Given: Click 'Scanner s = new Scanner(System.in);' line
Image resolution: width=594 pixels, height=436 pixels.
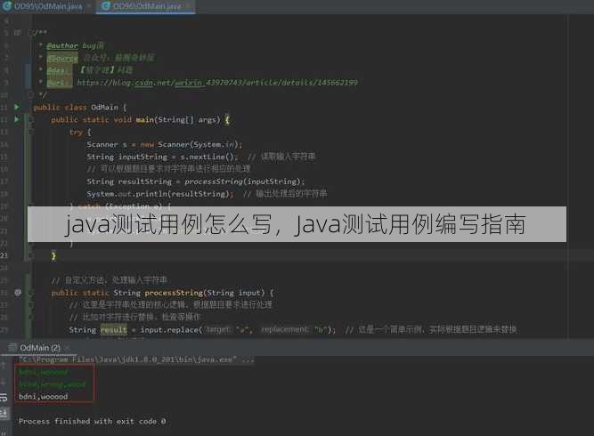Looking at the screenshot, I should (x=165, y=144).
